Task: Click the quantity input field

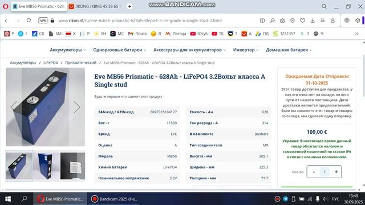Action: pos(325,172)
